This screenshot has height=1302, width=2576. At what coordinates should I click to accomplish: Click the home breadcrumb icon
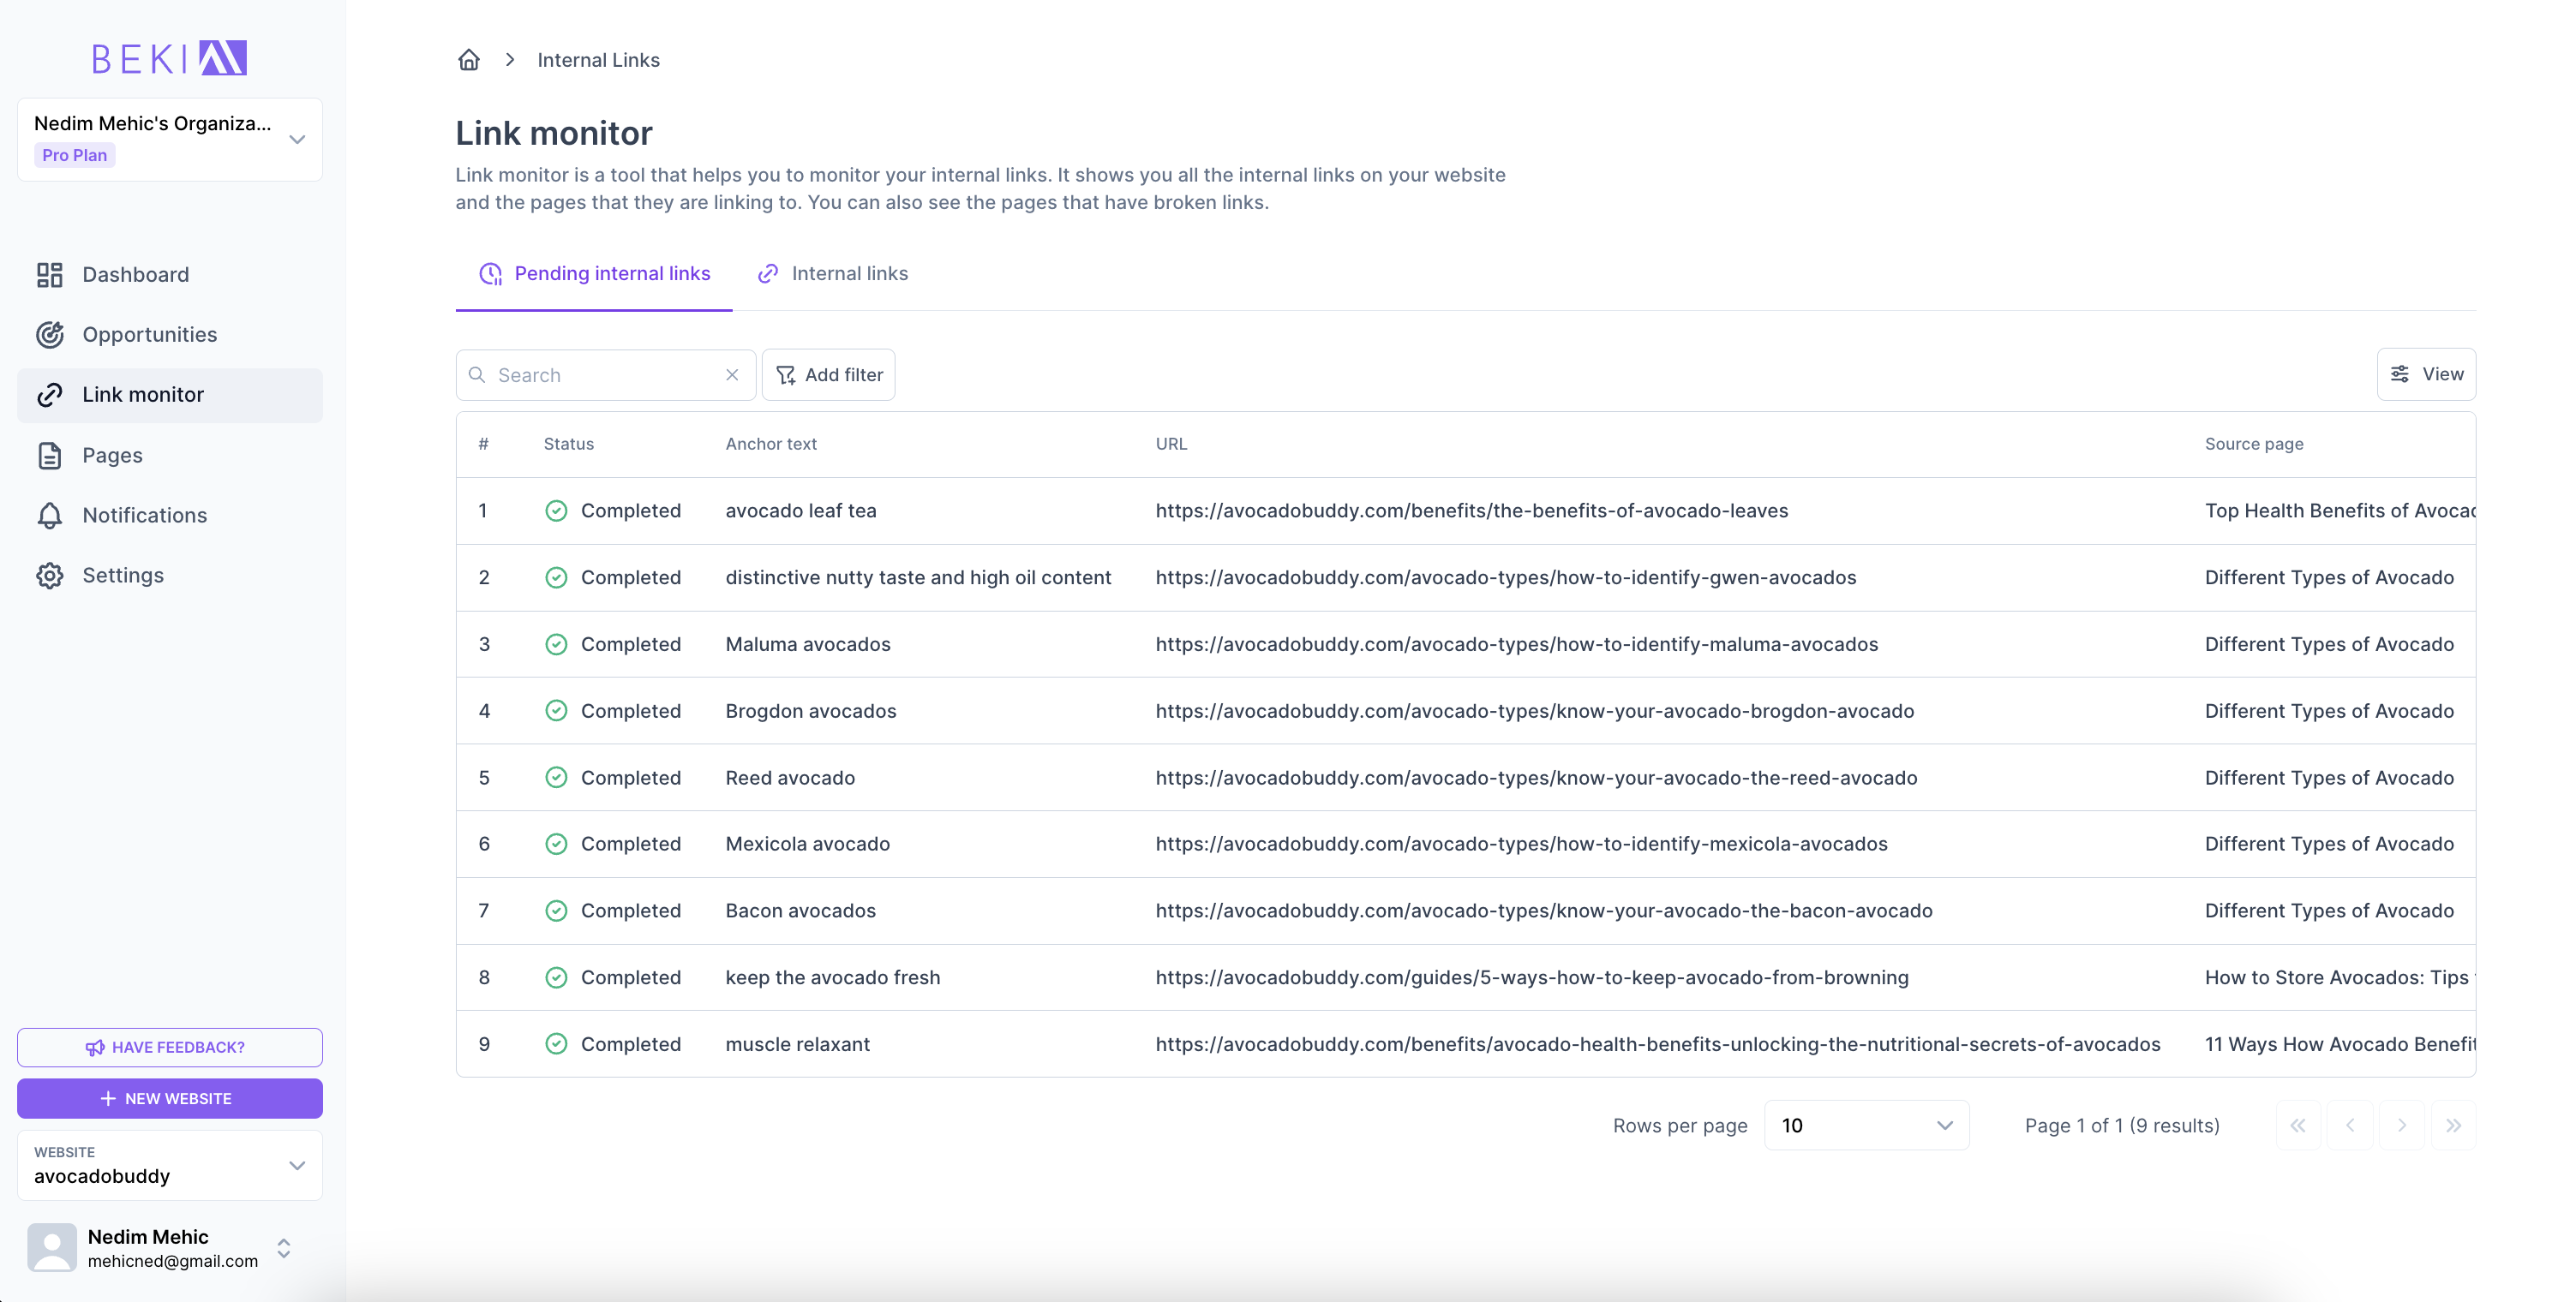468,60
